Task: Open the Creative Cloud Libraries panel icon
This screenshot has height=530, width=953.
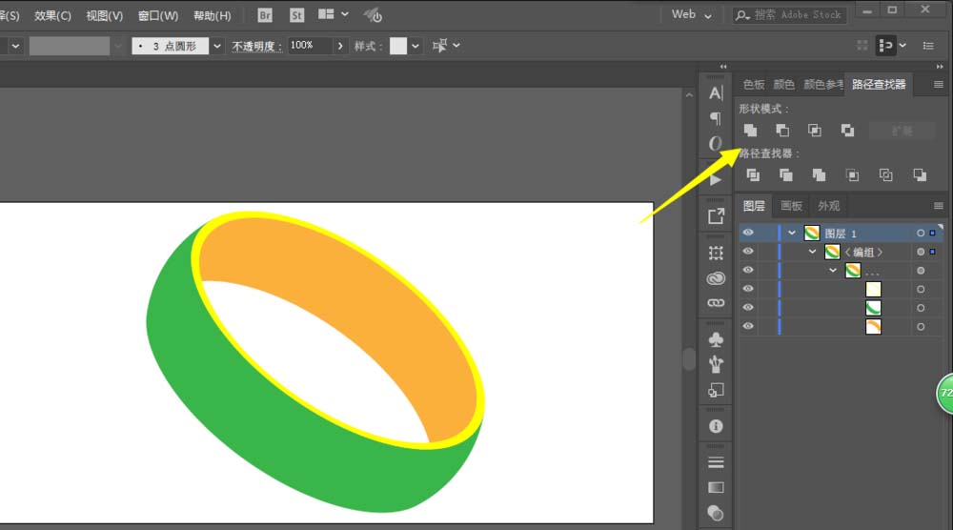Action: 716,278
